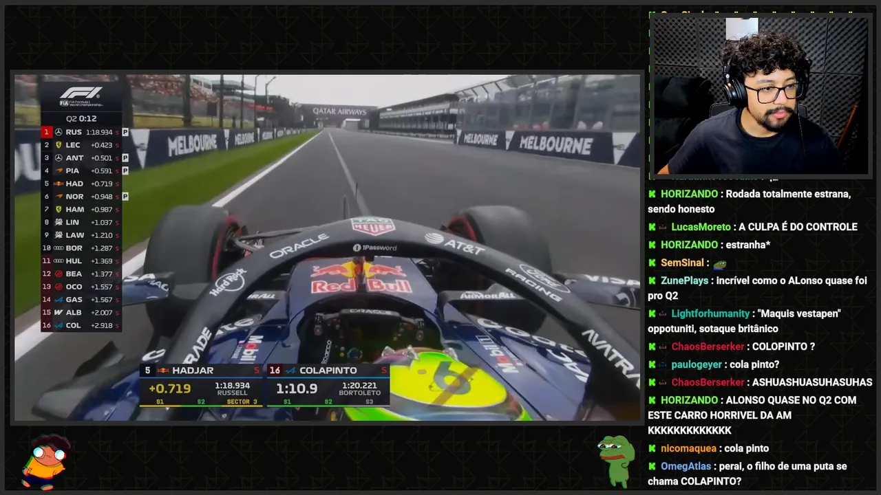The width and height of the screenshot is (881, 495).
Task: Click the Ferrari logo beside HAM
Action: point(59,209)
